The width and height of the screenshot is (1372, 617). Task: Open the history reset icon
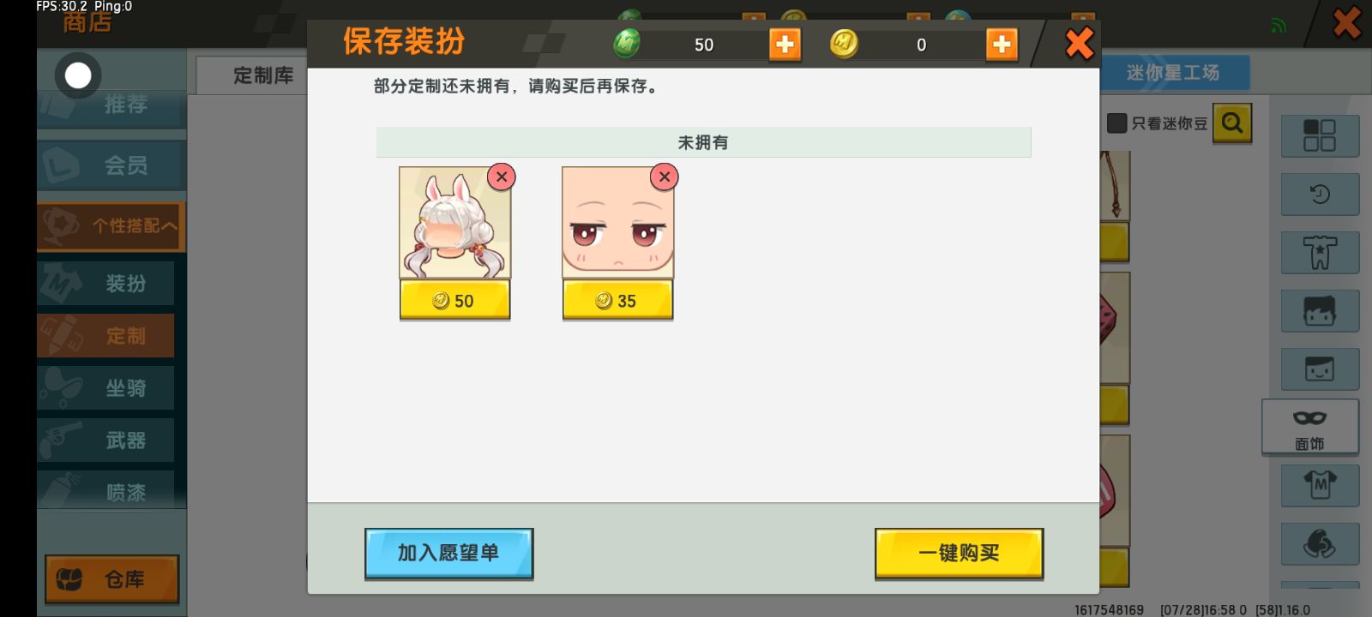point(1320,195)
